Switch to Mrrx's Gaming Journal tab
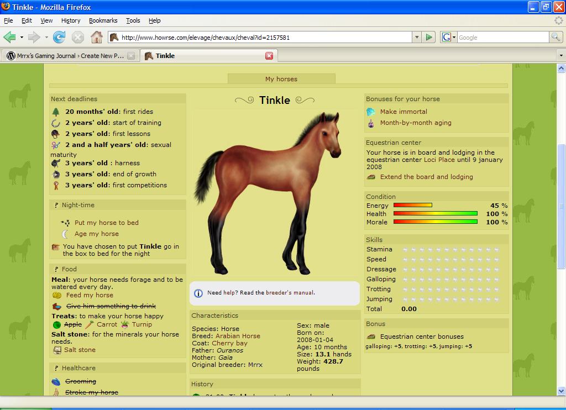The height and width of the screenshot is (410, 566). (70, 56)
